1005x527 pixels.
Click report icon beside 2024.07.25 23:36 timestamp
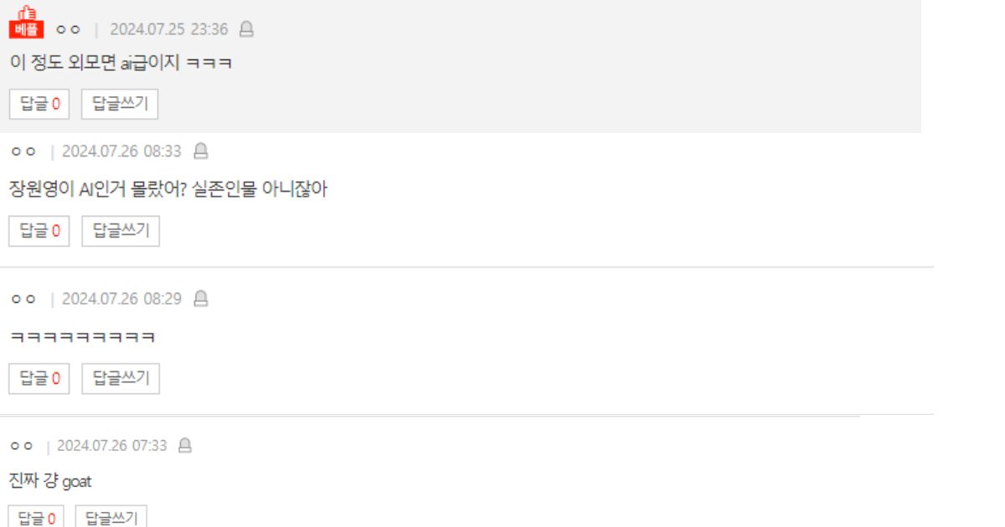point(246,29)
